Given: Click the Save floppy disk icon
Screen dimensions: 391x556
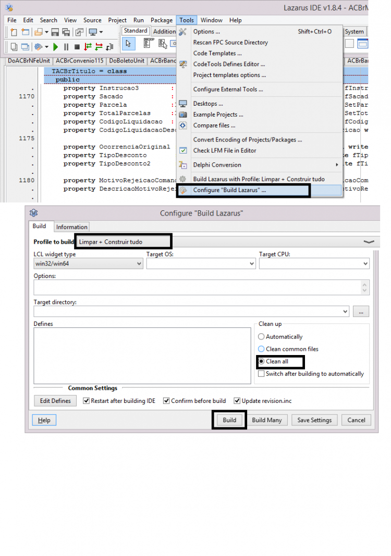Looking at the screenshot, I should [x=55, y=32].
